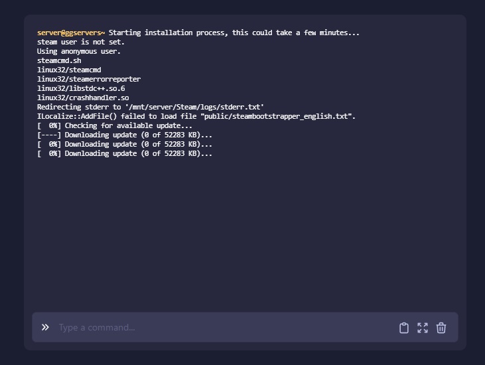Click the "Starting installation process" message
Image resolution: width=485 pixels, height=365 pixels.
[x=234, y=33]
